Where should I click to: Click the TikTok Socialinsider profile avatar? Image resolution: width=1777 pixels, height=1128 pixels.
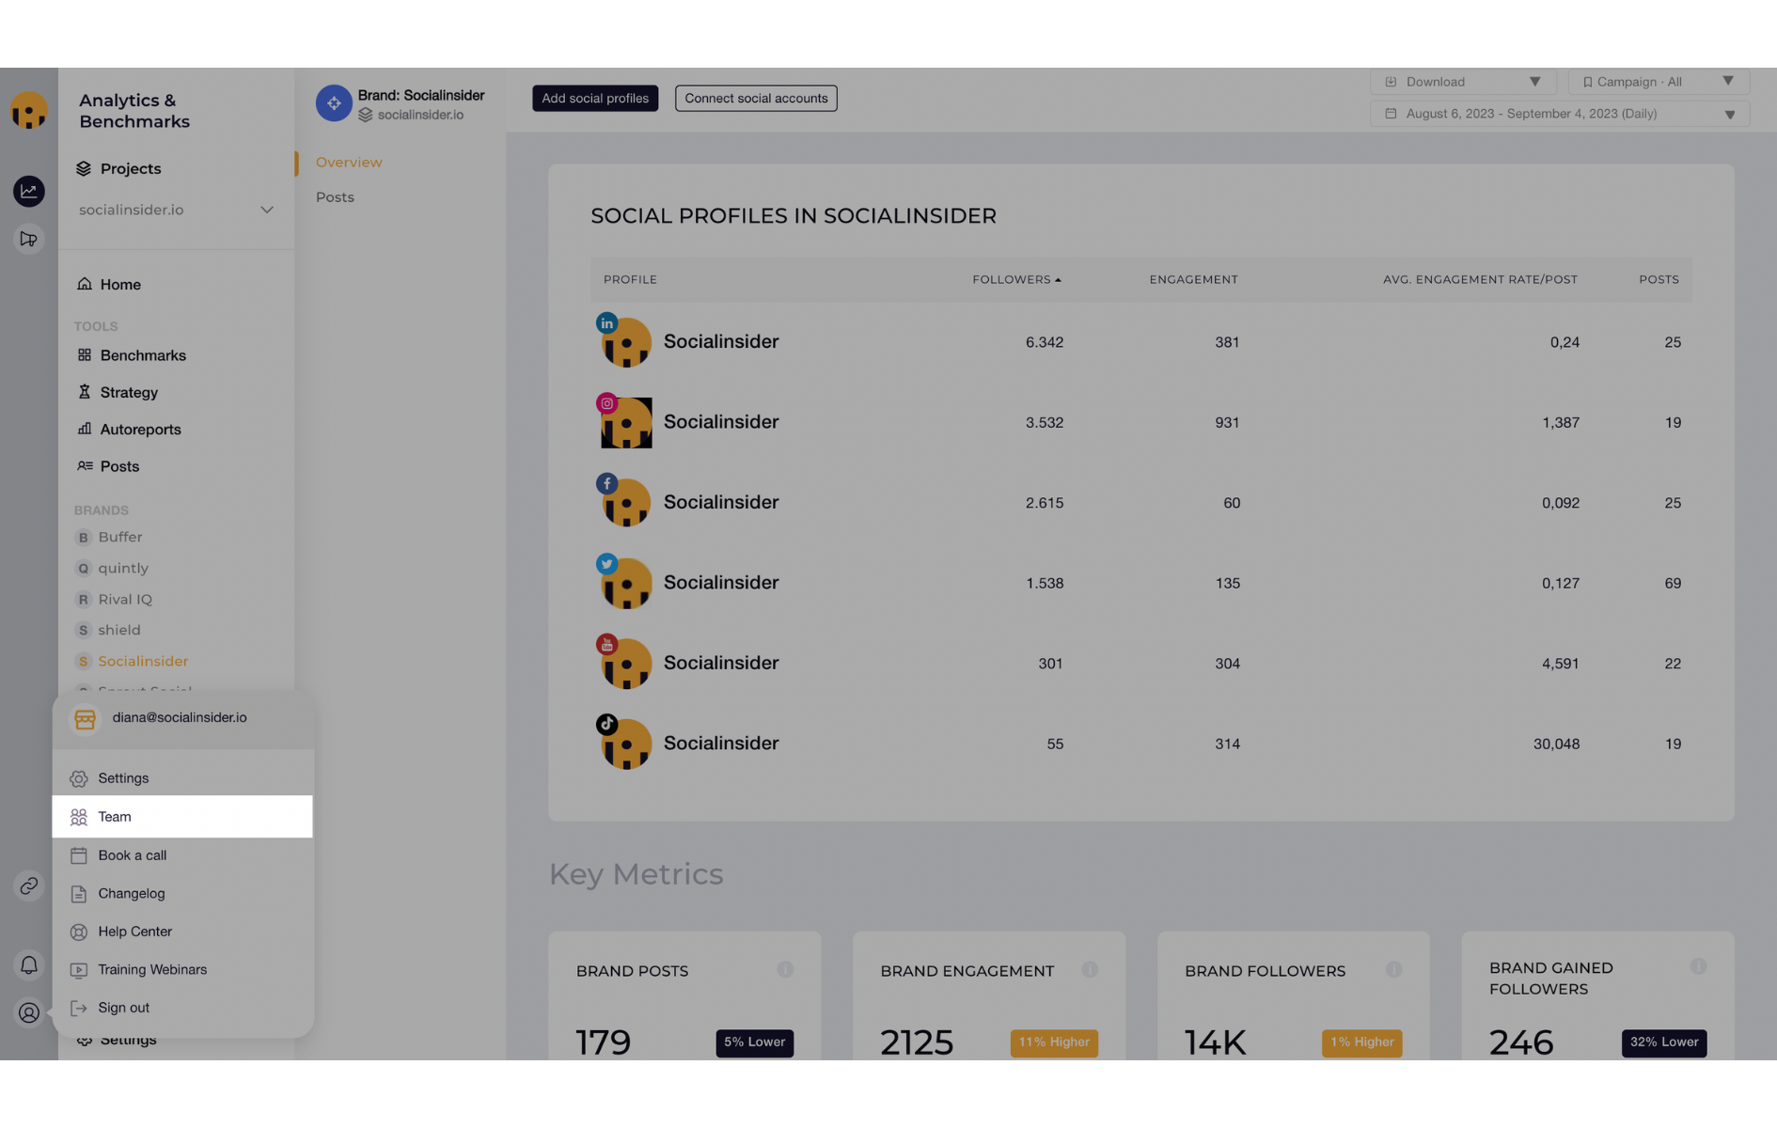[x=626, y=744]
